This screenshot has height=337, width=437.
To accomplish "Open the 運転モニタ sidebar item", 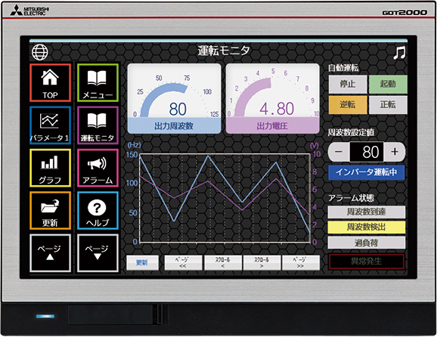I will (x=98, y=125).
